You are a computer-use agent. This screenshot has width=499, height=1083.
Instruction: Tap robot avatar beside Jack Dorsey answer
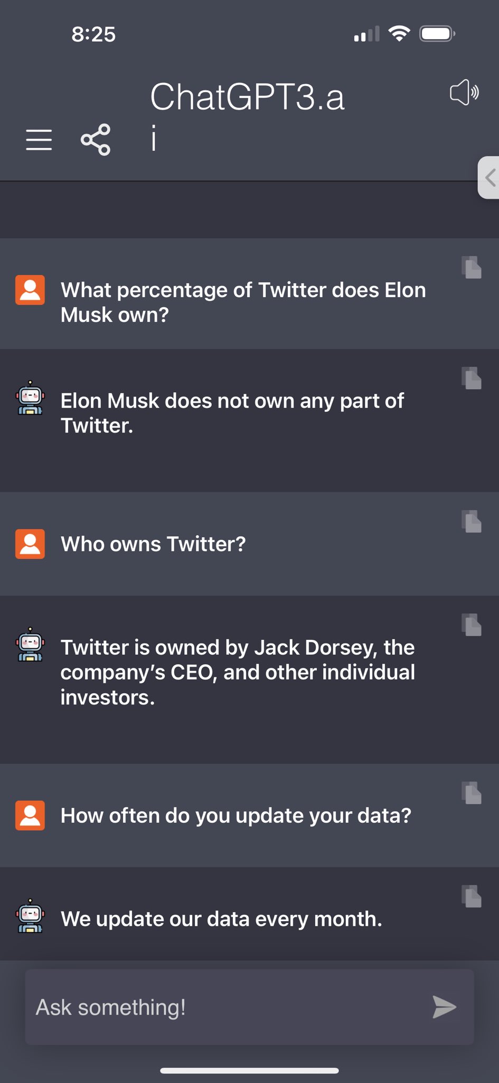[x=30, y=645]
